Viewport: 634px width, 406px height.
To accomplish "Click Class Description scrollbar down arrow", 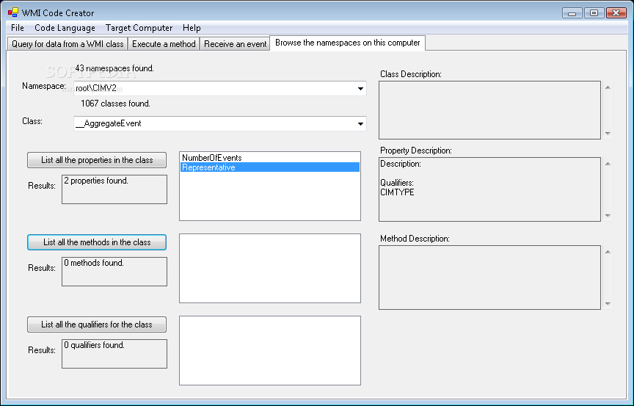I will [x=608, y=134].
